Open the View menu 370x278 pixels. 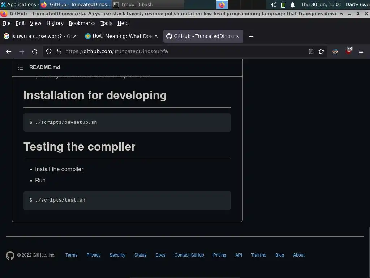[x=35, y=23]
